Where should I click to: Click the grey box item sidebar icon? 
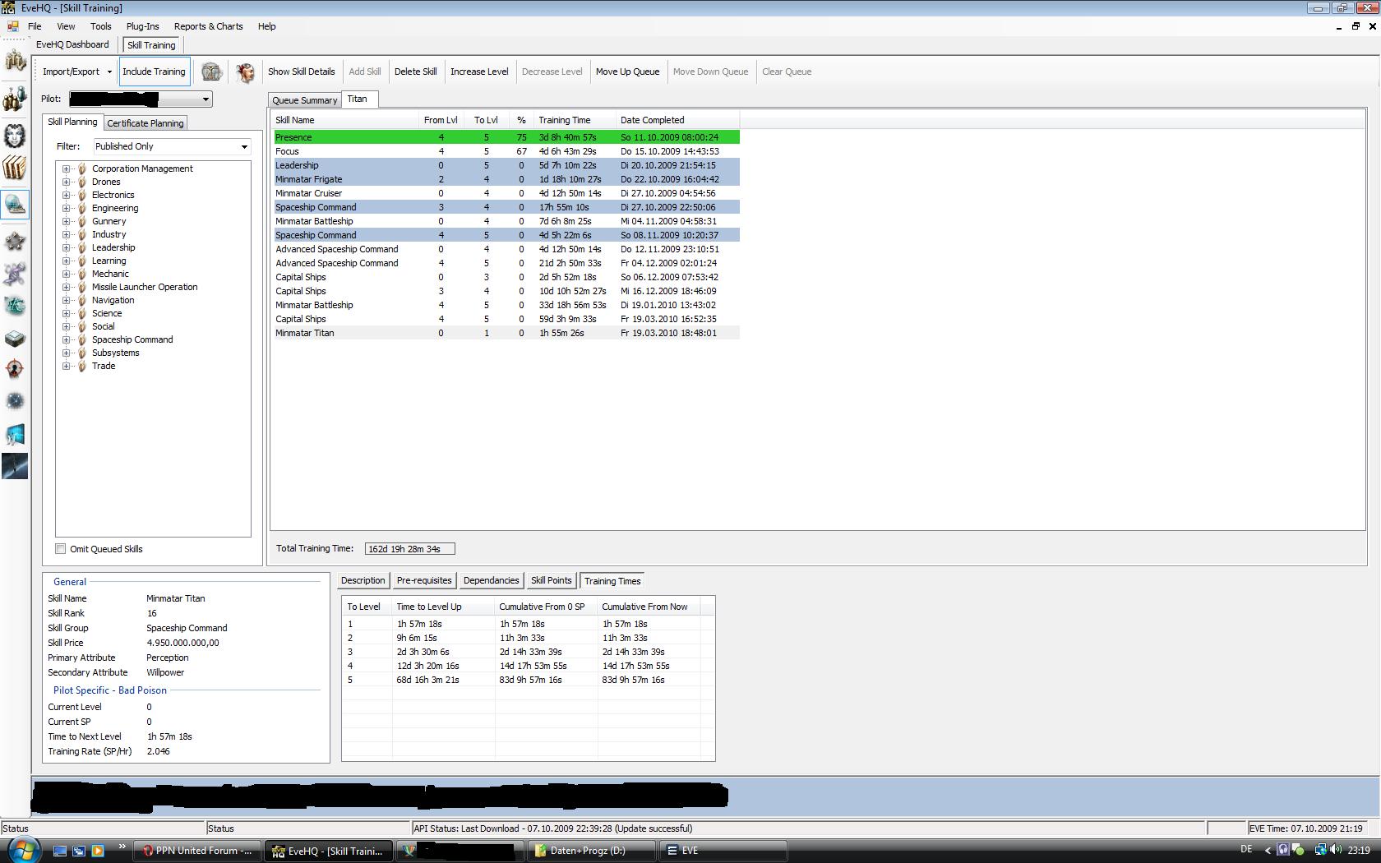coord(15,338)
